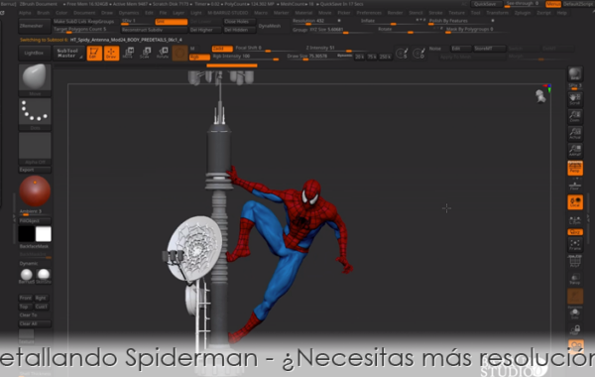Toggle the Rgb button
This screenshot has height=377, width=595.
(x=199, y=57)
